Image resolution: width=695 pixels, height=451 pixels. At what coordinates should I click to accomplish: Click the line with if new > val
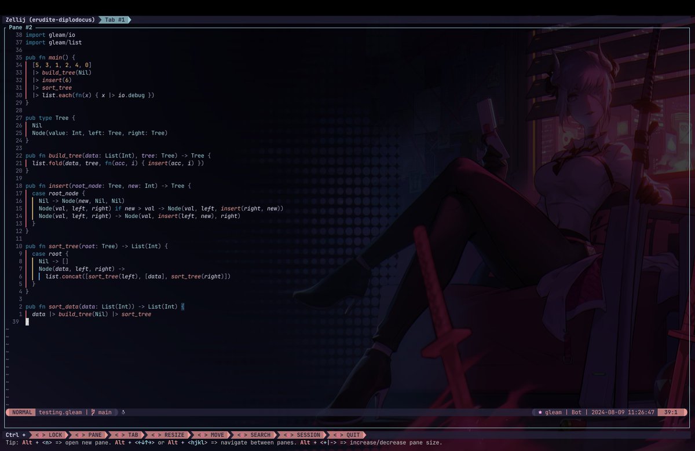(x=161, y=208)
